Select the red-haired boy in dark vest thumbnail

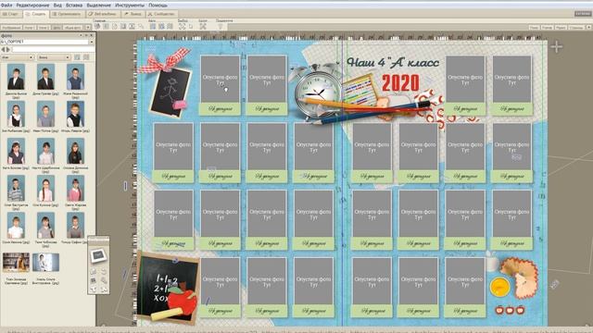(75, 114)
